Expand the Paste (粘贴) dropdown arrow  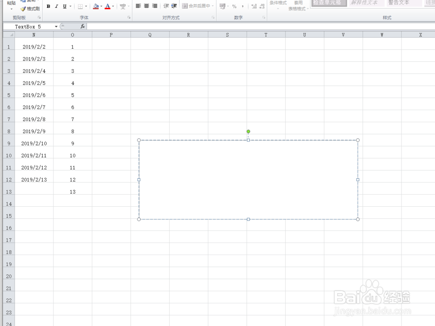pos(11,9)
